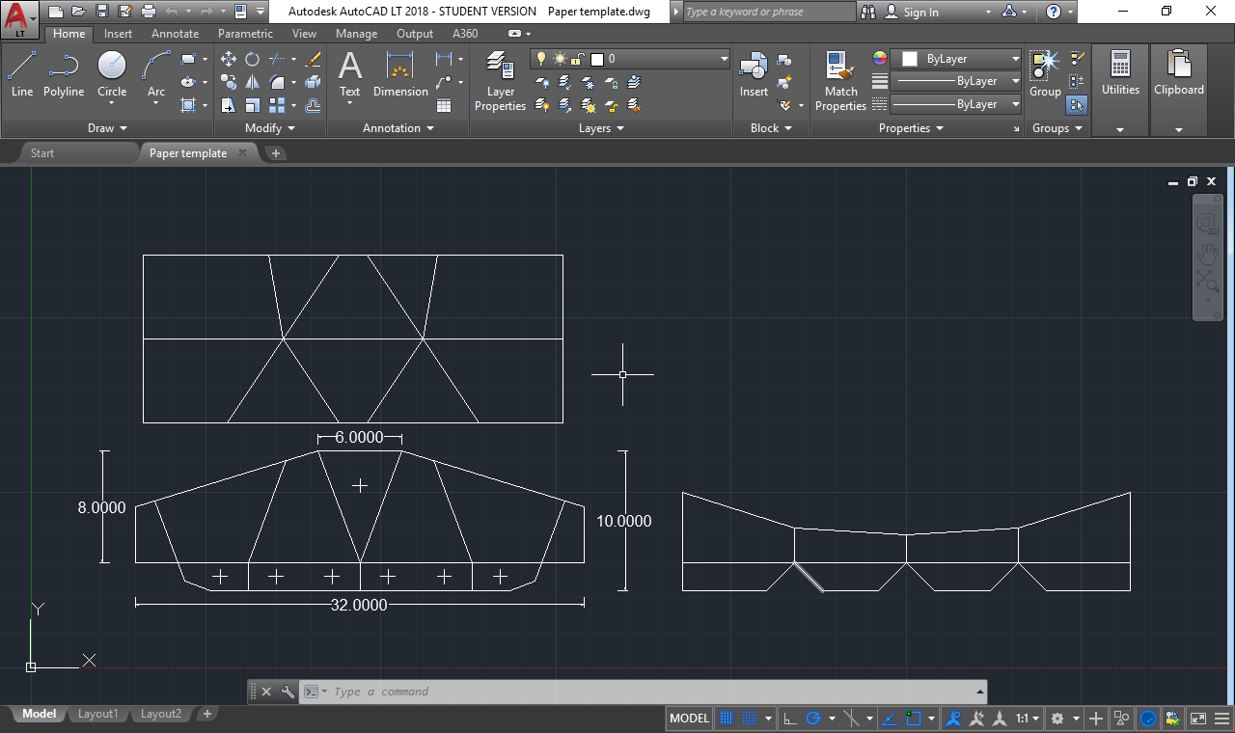Select the Dimension annotation tool
The width and height of the screenshot is (1235, 733).
point(400,75)
